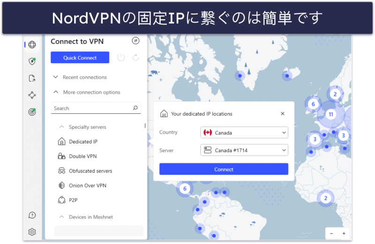Close the dedicated IP locations dialog
The image size is (375, 244).
pos(283,113)
